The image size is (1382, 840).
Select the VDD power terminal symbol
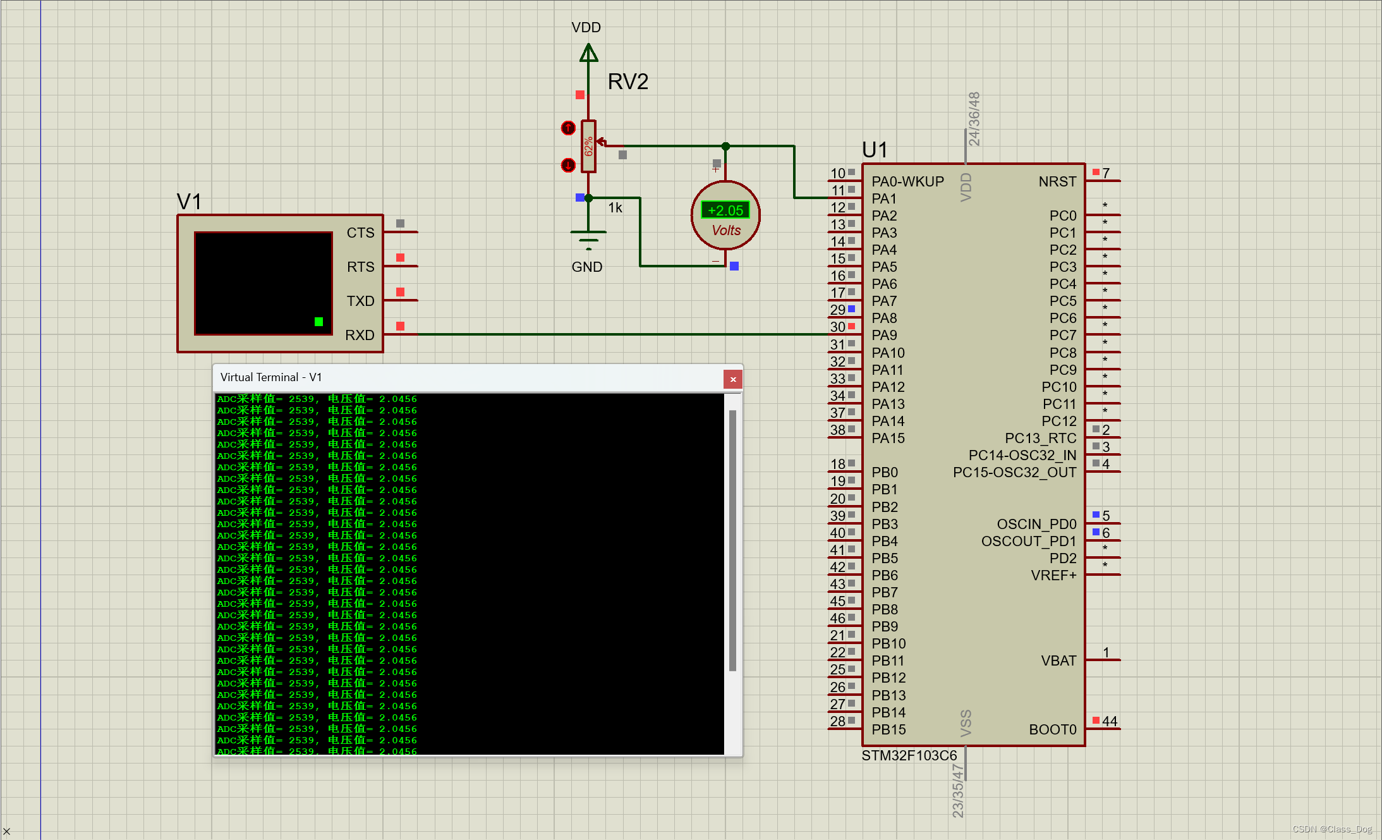pyautogui.click(x=588, y=53)
